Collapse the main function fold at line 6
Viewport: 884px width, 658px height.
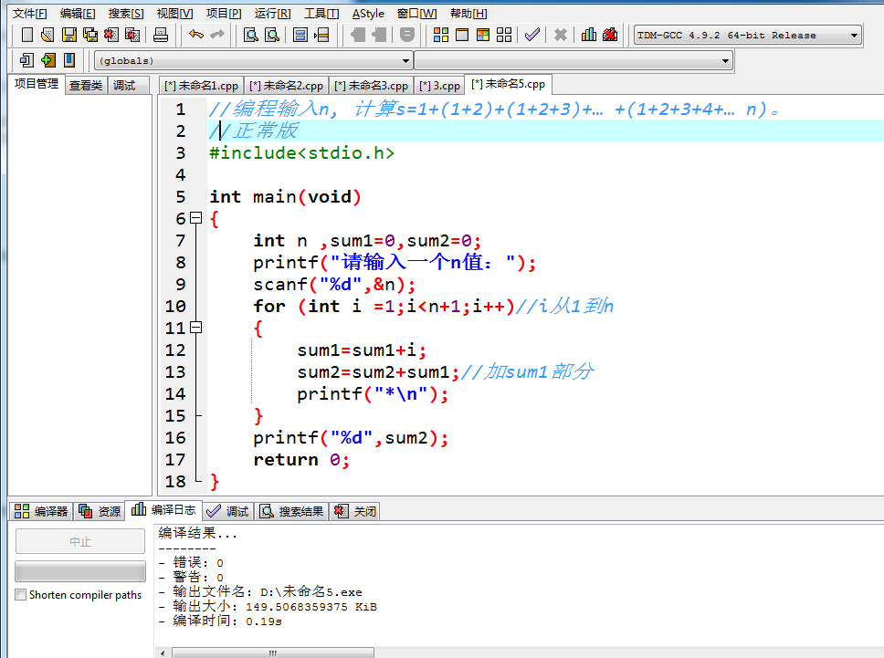tap(195, 218)
